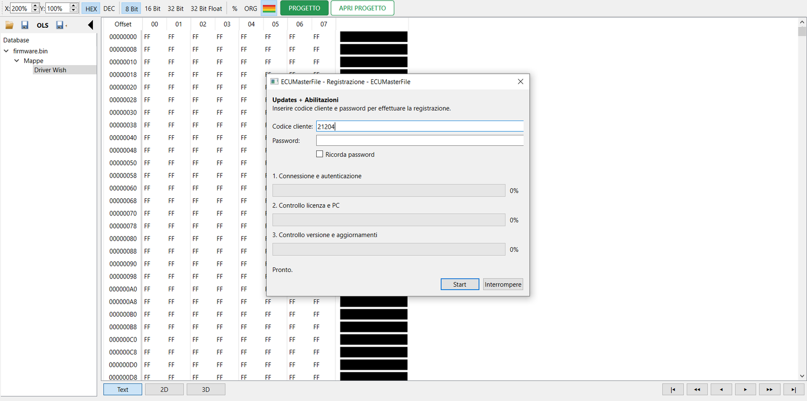Switch to the 3D view tab
807x401 pixels.
point(206,389)
